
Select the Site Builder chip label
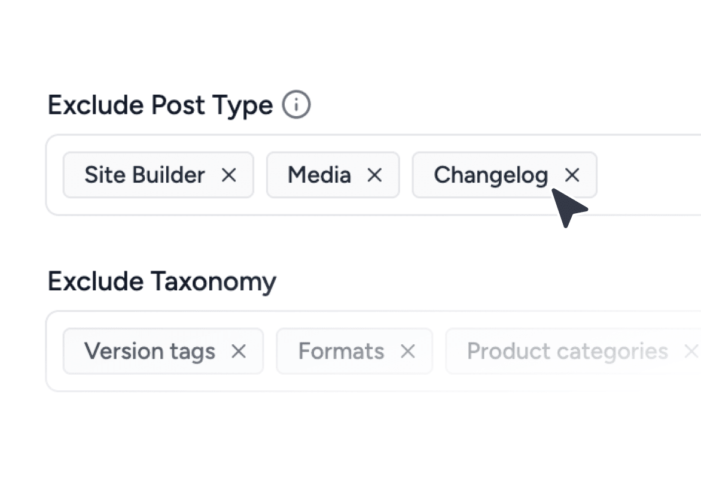click(x=144, y=175)
